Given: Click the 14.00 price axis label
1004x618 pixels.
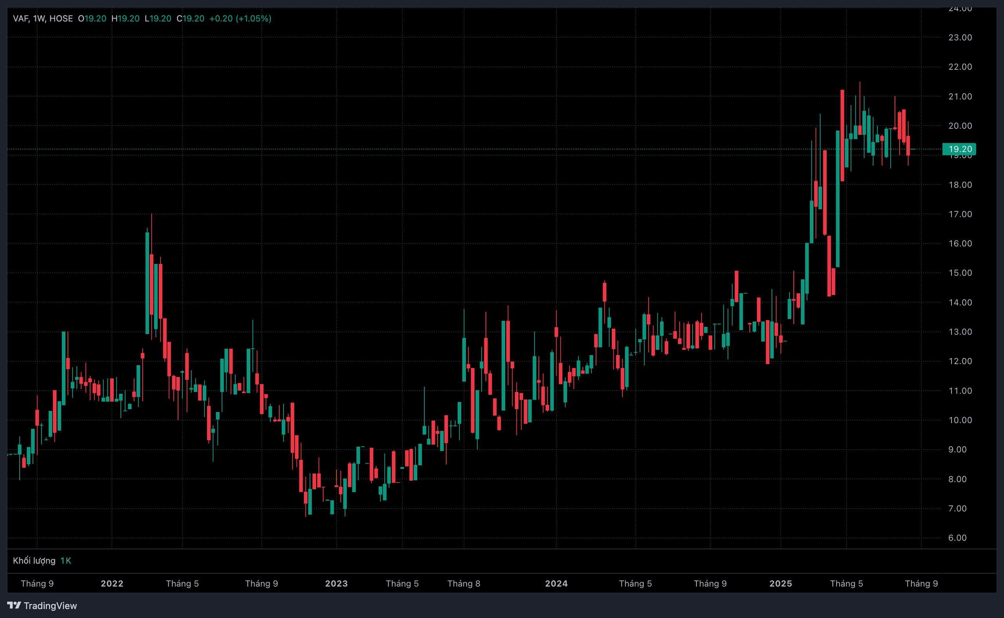Looking at the screenshot, I should pyautogui.click(x=960, y=303).
